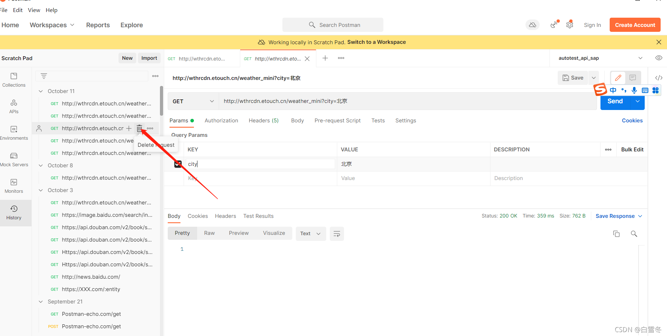
Task: Open the APIs sidebar panel
Action: click(14, 106)
